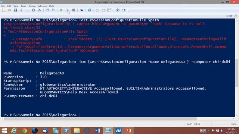The height and width of the screenshot is (134, 239).
Task: Open New Remote PowerShell Tab icon
Action: 81,10
